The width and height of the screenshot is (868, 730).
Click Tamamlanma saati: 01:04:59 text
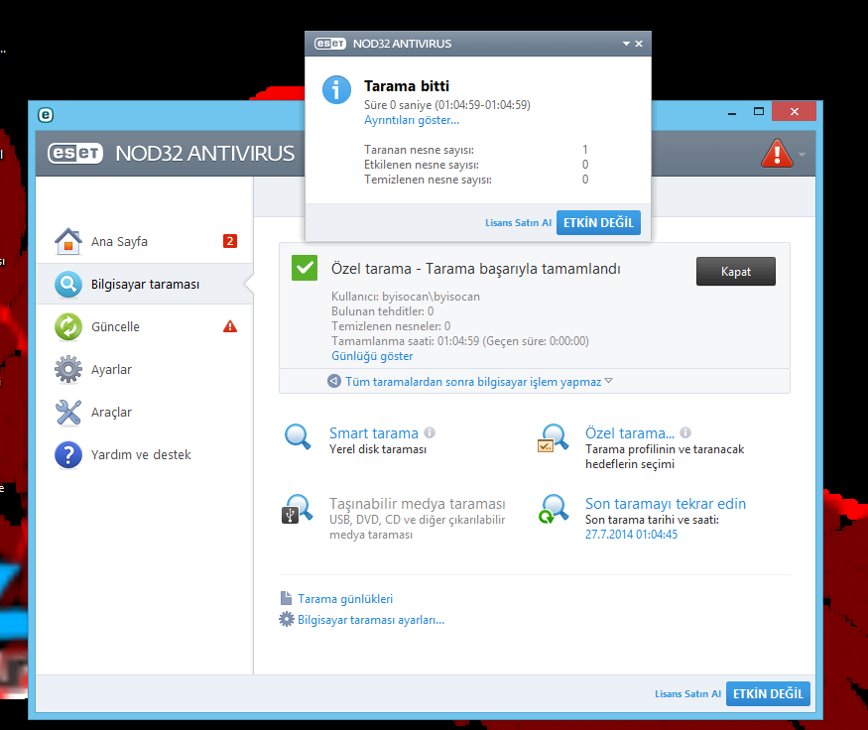pos(460,341)
